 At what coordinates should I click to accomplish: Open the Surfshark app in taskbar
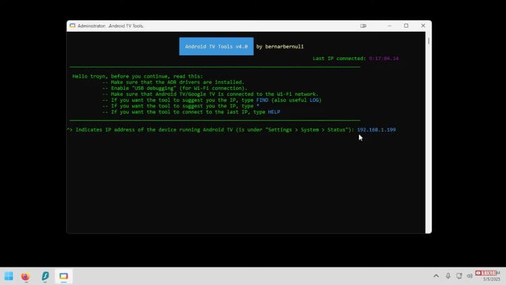(x=45, y=276)
